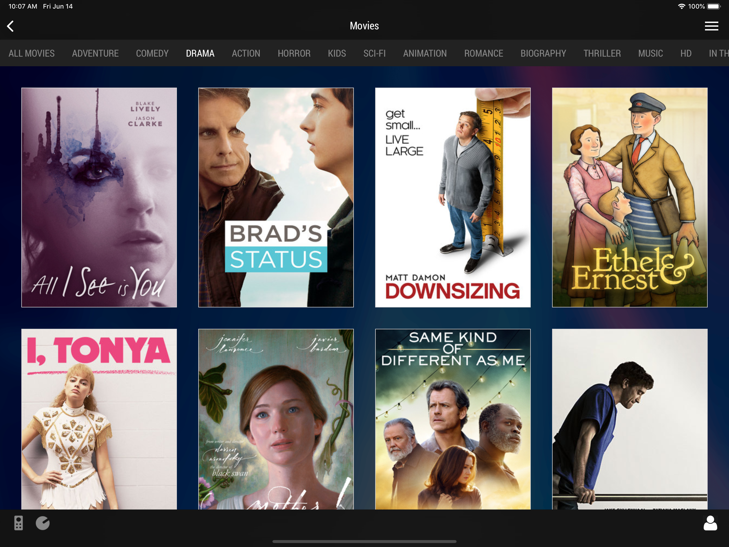Viewport: 729px width, 547px height.
Task: Go back using the back arrow
Action: point(11,26)
